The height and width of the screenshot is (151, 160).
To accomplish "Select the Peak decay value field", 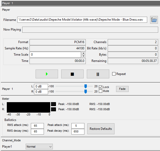I will 78,131.
